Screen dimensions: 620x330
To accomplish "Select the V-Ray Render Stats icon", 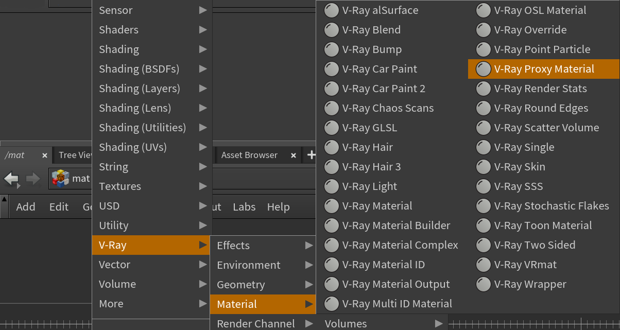I will pyautogui.click(x=484, y=89).
